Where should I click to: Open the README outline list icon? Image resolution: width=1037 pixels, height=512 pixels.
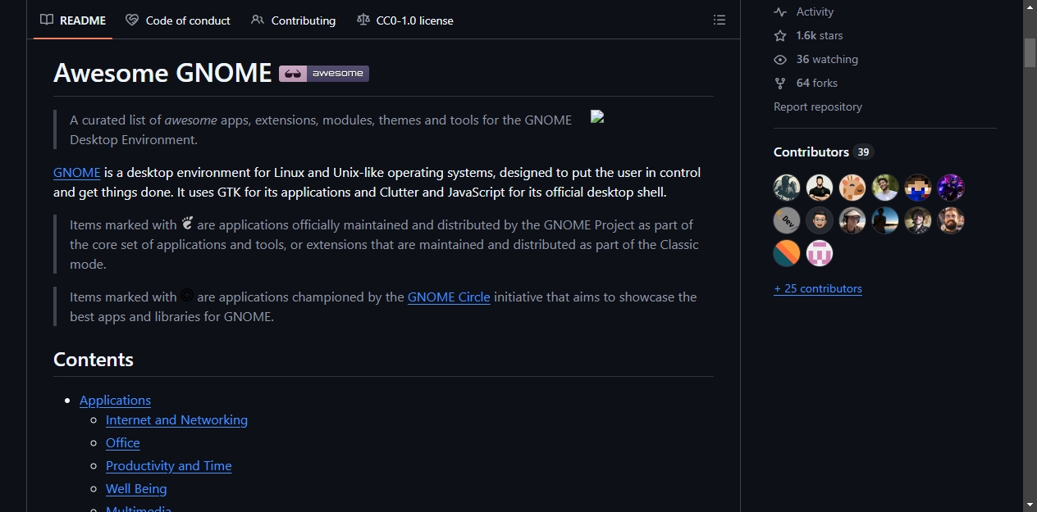tap(720, 20)
